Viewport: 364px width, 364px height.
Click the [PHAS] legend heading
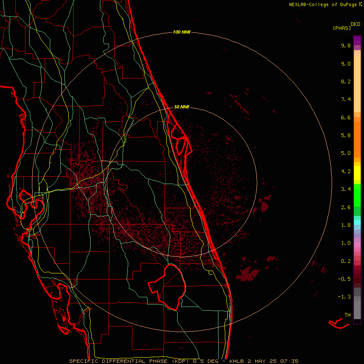coord(342,28)
